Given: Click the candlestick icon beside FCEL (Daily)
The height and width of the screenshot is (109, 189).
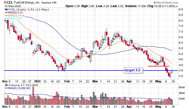Looking at the screenshot, I should pos(6,9).
